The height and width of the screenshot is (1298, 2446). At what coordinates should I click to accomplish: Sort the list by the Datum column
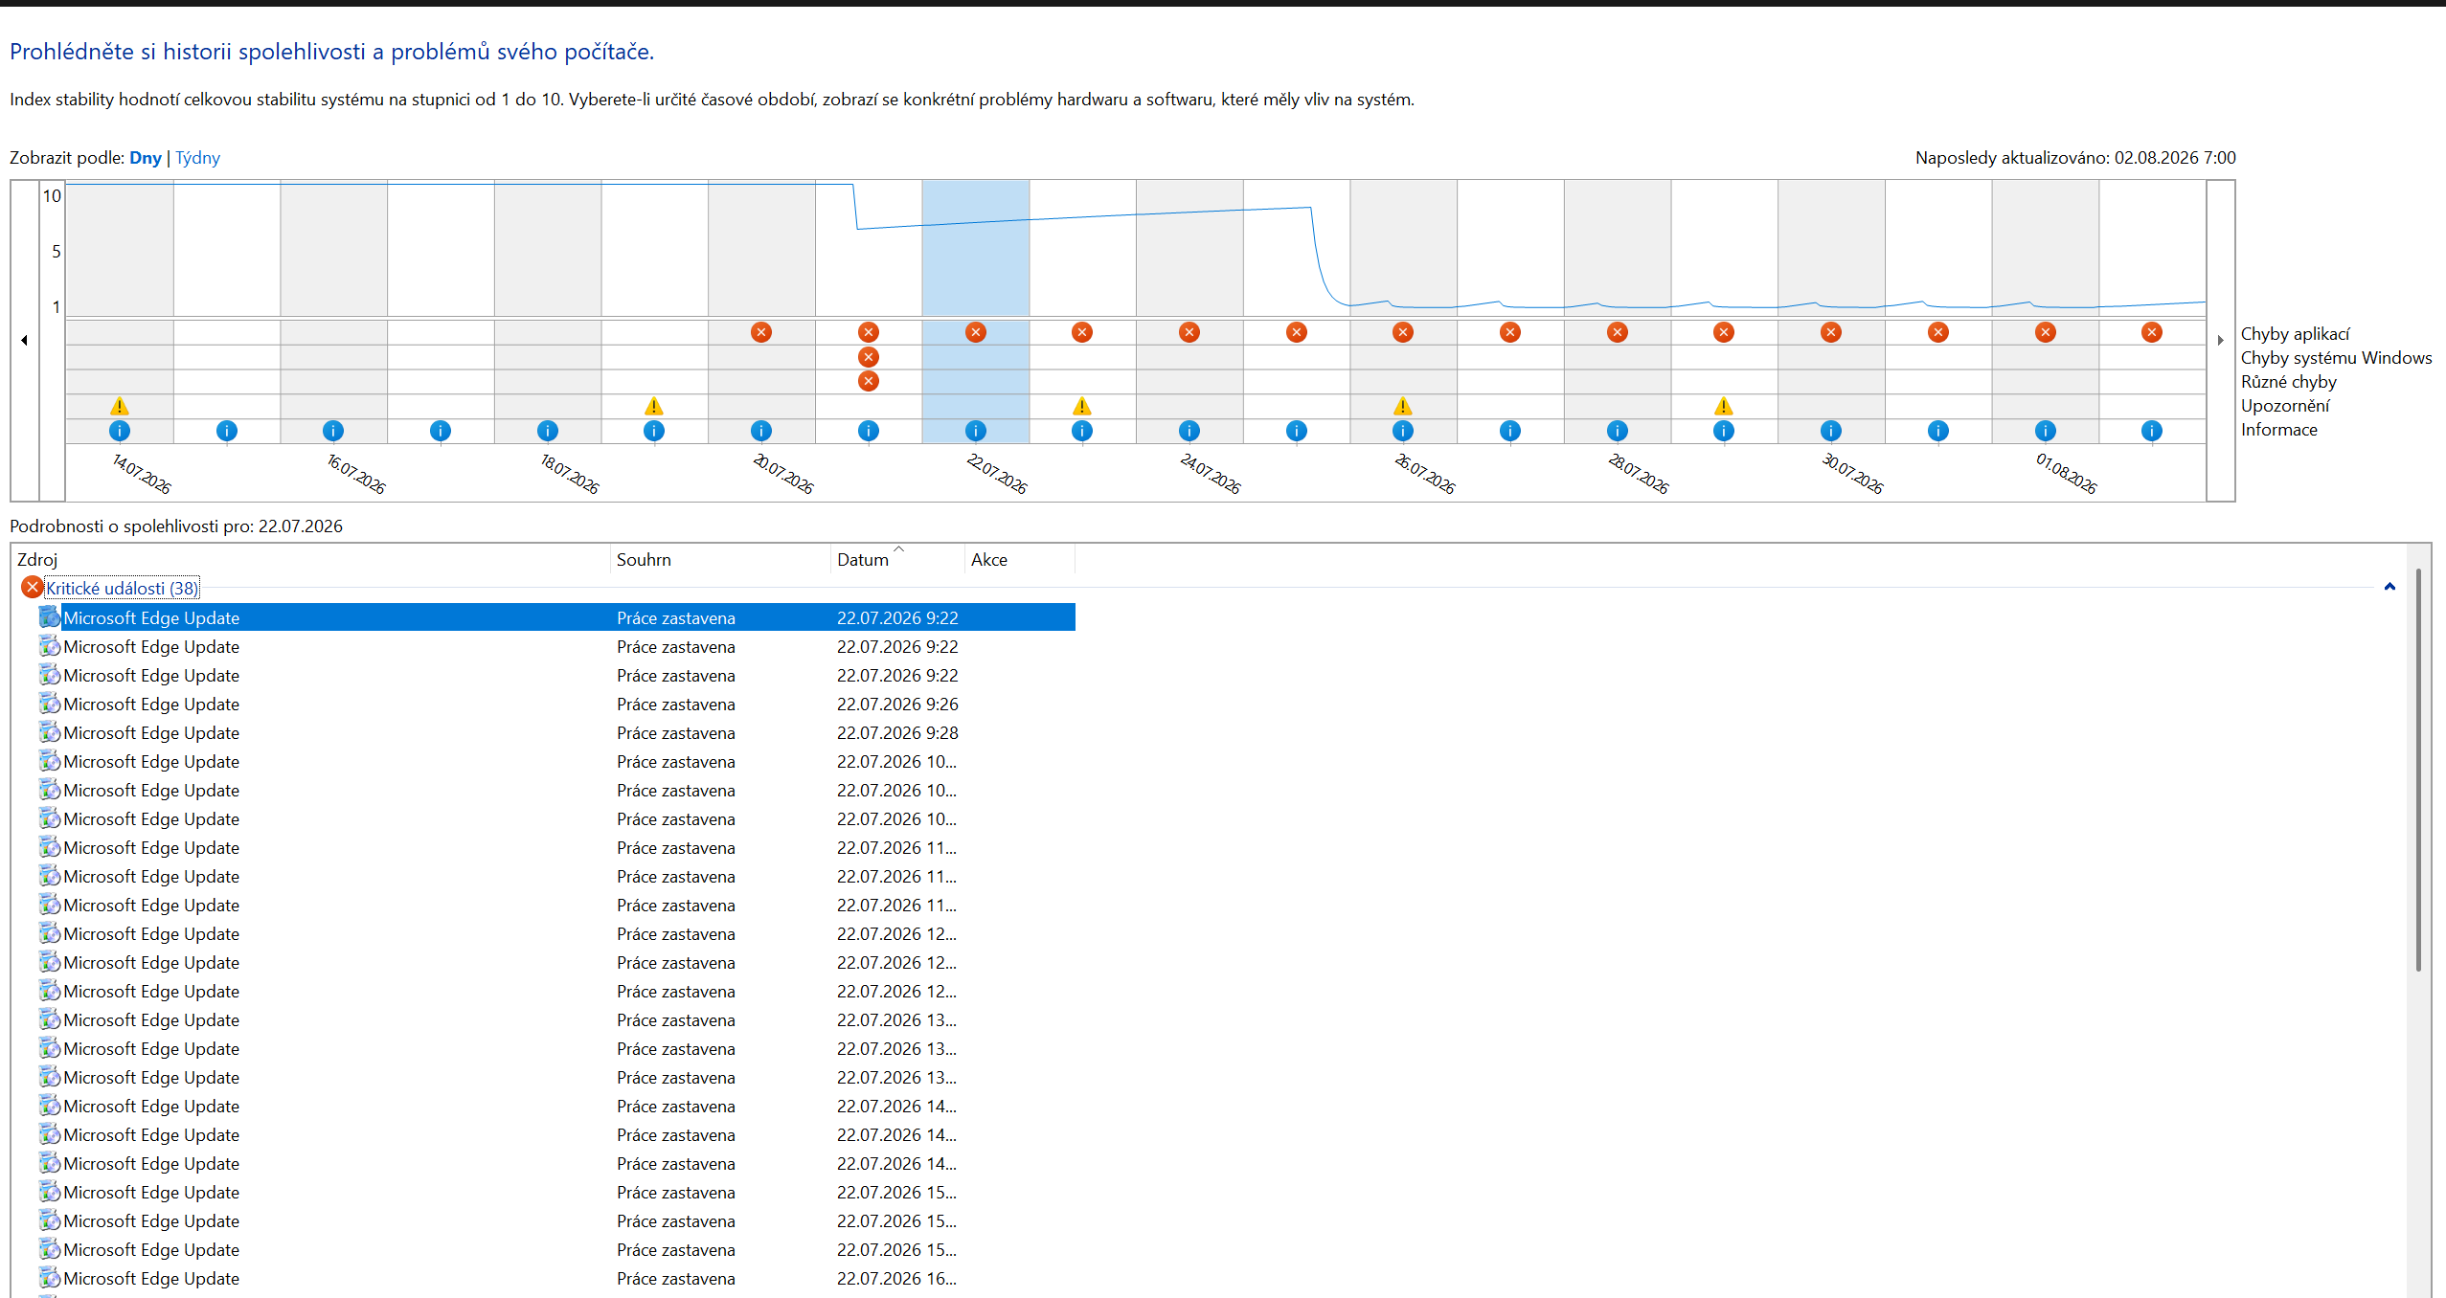point(898,559)
